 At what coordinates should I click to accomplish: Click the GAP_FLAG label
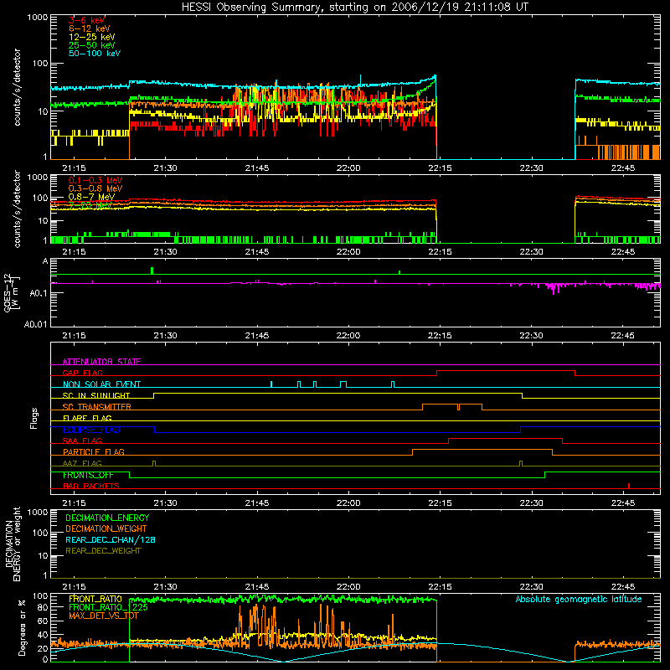pos(82,373)
